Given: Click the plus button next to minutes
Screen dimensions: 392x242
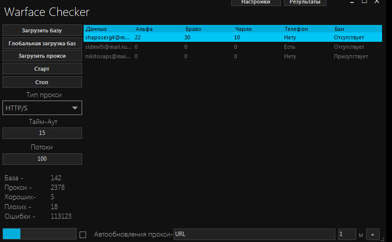Looking at the screenshot, I should click(373, 235).
